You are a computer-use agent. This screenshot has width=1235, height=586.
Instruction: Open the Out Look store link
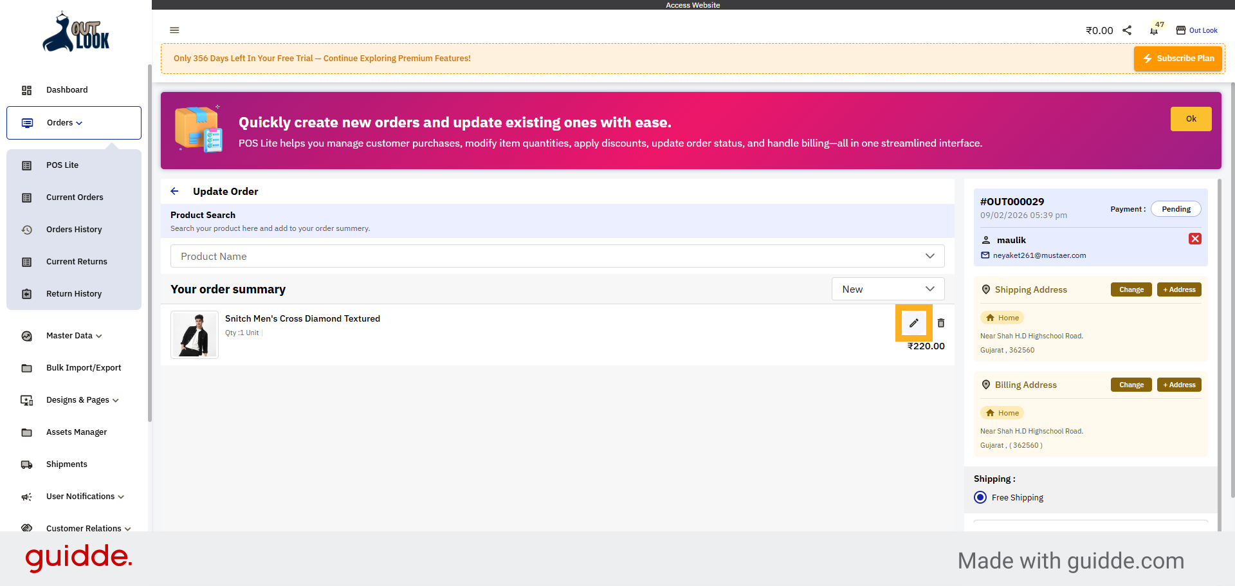[1197, 30]
